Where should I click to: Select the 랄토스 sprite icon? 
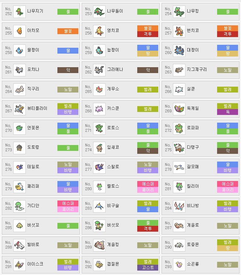99,187
